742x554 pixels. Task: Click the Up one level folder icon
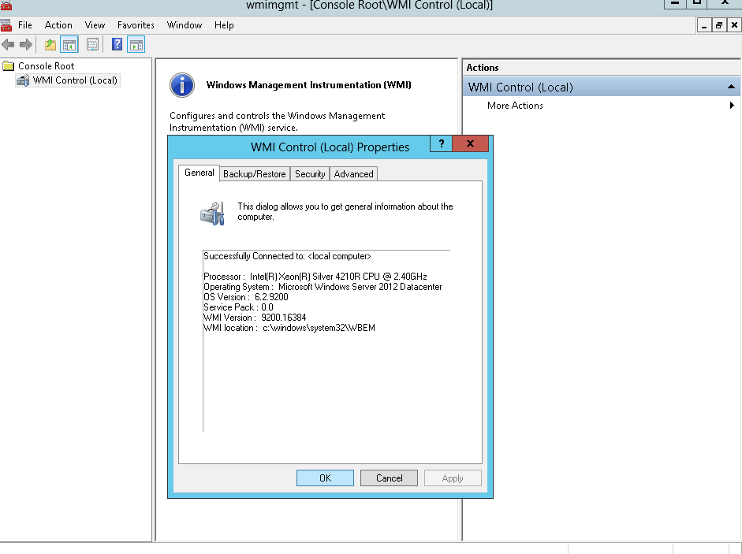50,45
